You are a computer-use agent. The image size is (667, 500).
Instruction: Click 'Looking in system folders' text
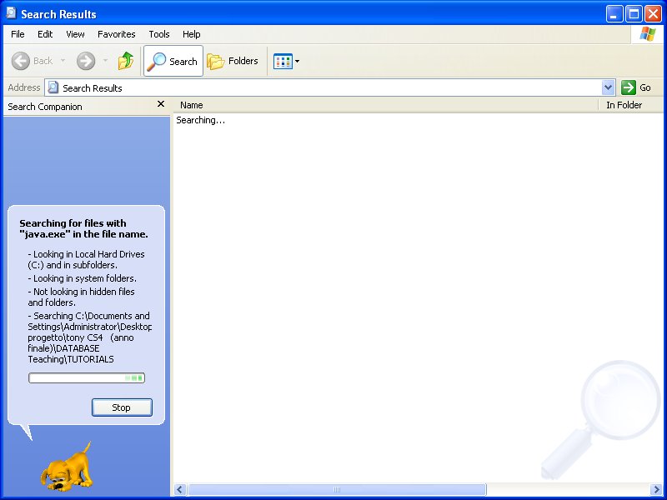82,278
